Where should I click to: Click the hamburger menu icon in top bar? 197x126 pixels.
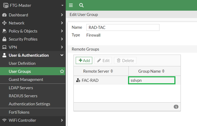click(x=71, y=5)
